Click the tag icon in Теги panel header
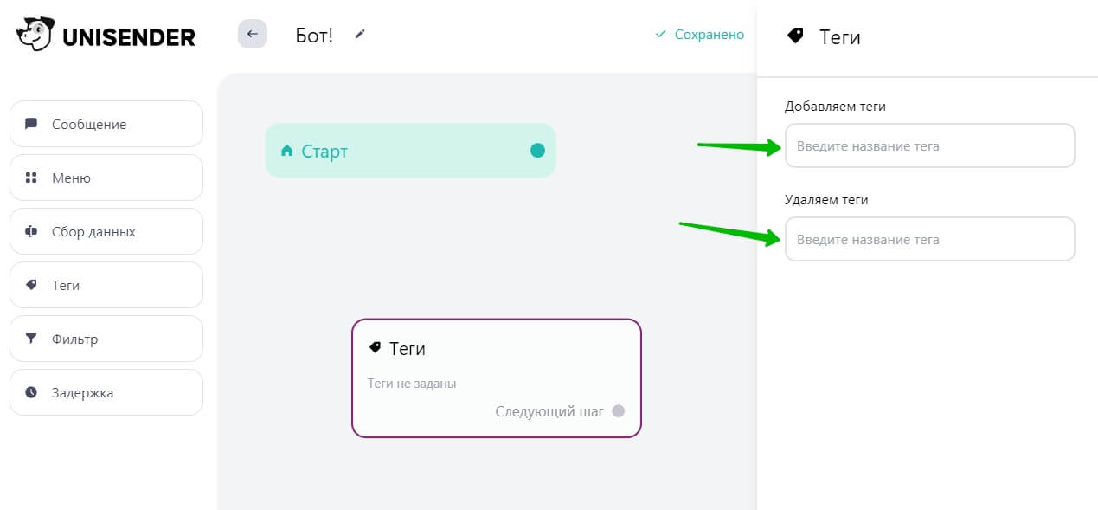This screenshot has width=1098, height=510. pyautogui.click(x=794, y=36)
